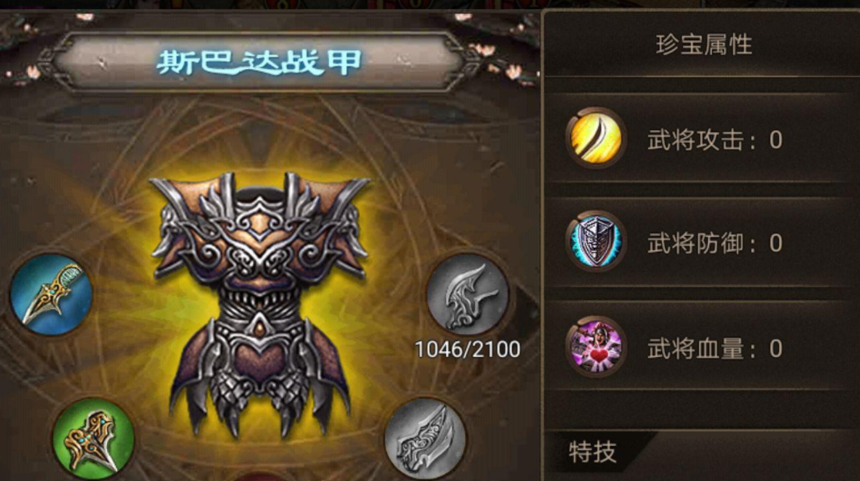Open the 特技 tab
Image resolution: width=860 pixels, height=481 pixels.
(x=592, y=453)
